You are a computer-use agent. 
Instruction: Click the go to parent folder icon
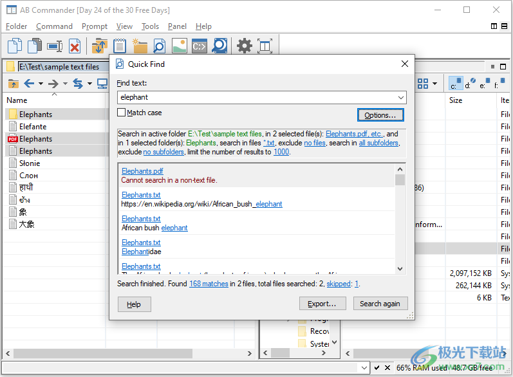[14, 84]
